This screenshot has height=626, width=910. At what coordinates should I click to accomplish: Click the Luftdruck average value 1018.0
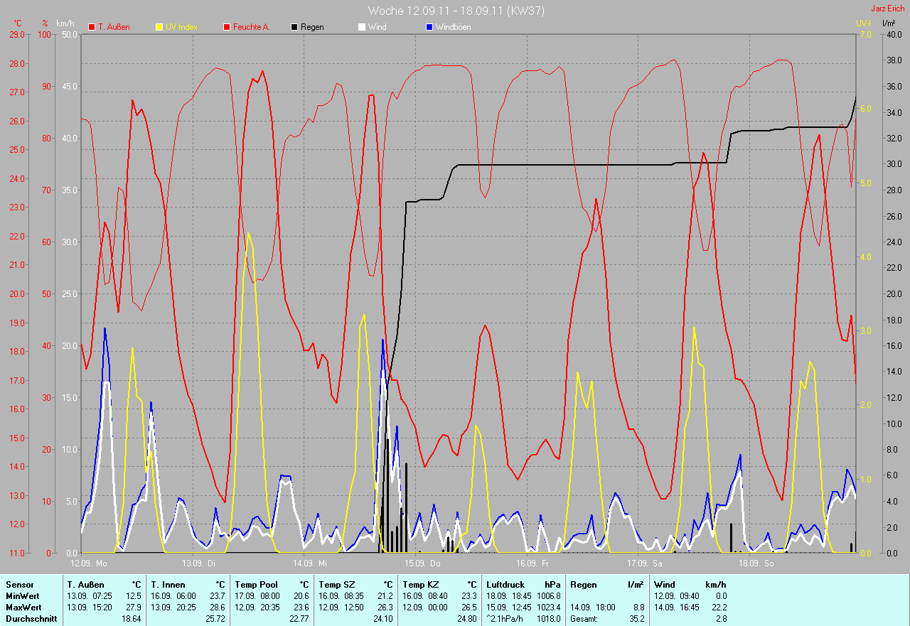coord(548,619)
